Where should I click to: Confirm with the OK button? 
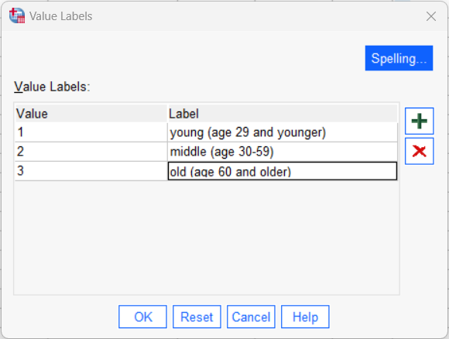142,317
